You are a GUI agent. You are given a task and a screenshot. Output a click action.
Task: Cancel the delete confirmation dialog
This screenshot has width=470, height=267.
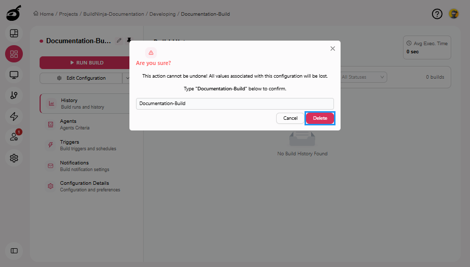[290, 118]
